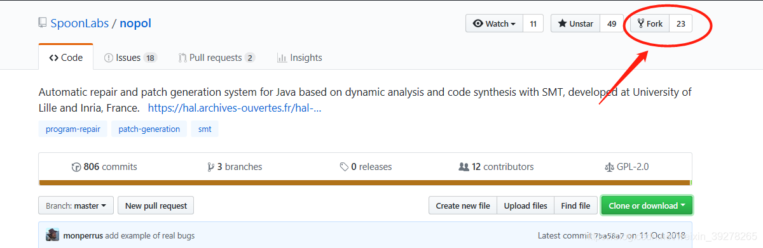Image resolution: width=763 pixels, height=248 pixels.
Task: Open the Issues tab
Action: pos(130,57)
